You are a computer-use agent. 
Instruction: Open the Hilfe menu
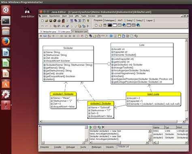tap(100, 16)
